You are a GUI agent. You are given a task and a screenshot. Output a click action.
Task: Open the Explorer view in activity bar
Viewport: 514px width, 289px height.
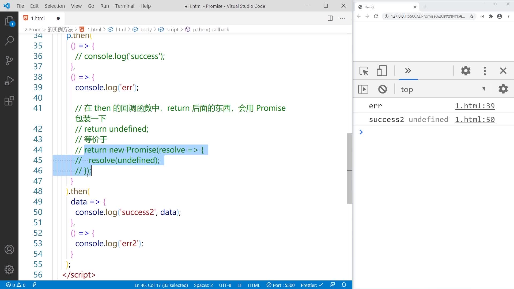point(9,21)
